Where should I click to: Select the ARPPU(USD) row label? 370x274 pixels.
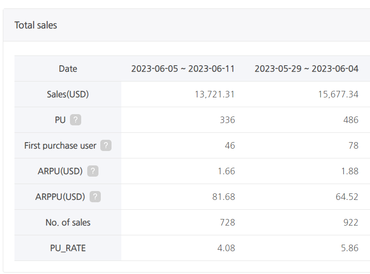pos(60,197)
